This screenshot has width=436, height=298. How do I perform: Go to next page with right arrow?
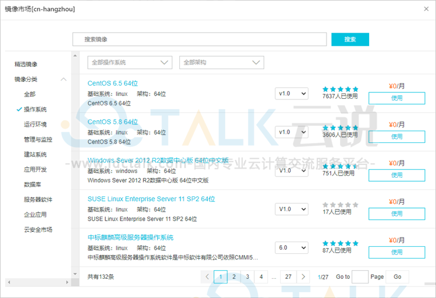pyautogui.click(x=303, y=277)
